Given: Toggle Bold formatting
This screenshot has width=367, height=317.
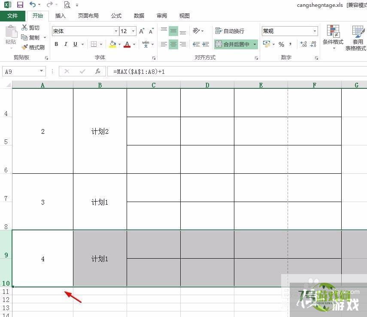Looking at the screenshot, I should click(x=56, y=44).
